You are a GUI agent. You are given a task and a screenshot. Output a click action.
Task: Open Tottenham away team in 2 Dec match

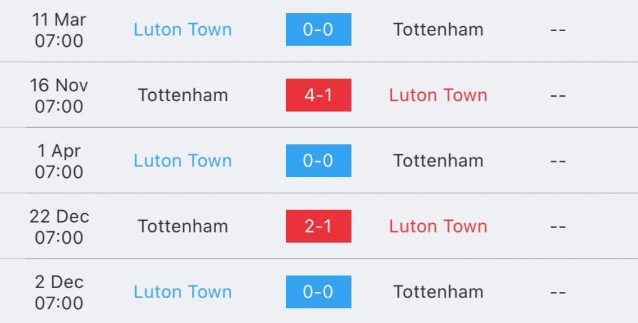point(438,292)
